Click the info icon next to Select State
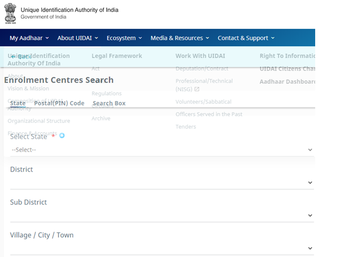343x261 pixels. [x=62, y=135]
